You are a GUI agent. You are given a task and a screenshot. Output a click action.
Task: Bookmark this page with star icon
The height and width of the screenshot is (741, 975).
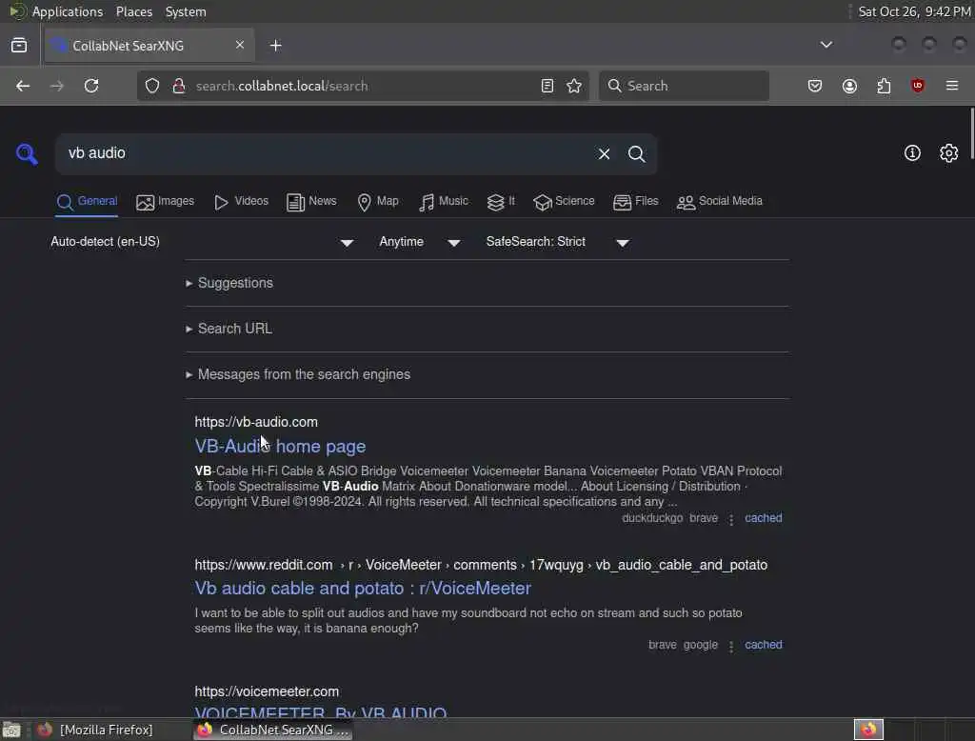[x=574, y=86]
